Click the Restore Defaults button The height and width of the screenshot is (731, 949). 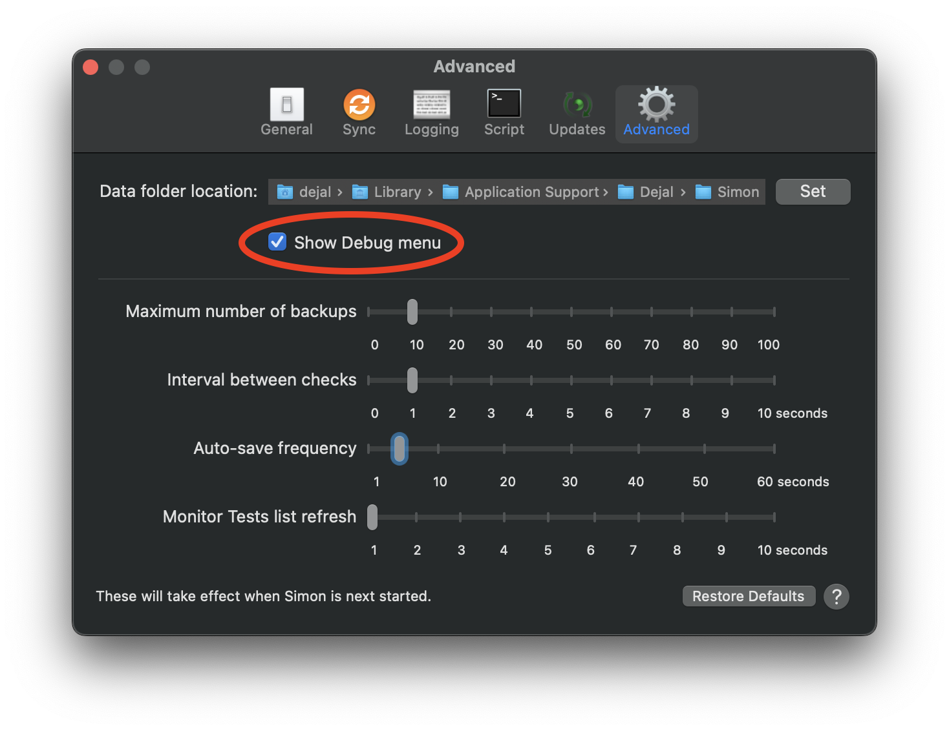coord(749,596)
